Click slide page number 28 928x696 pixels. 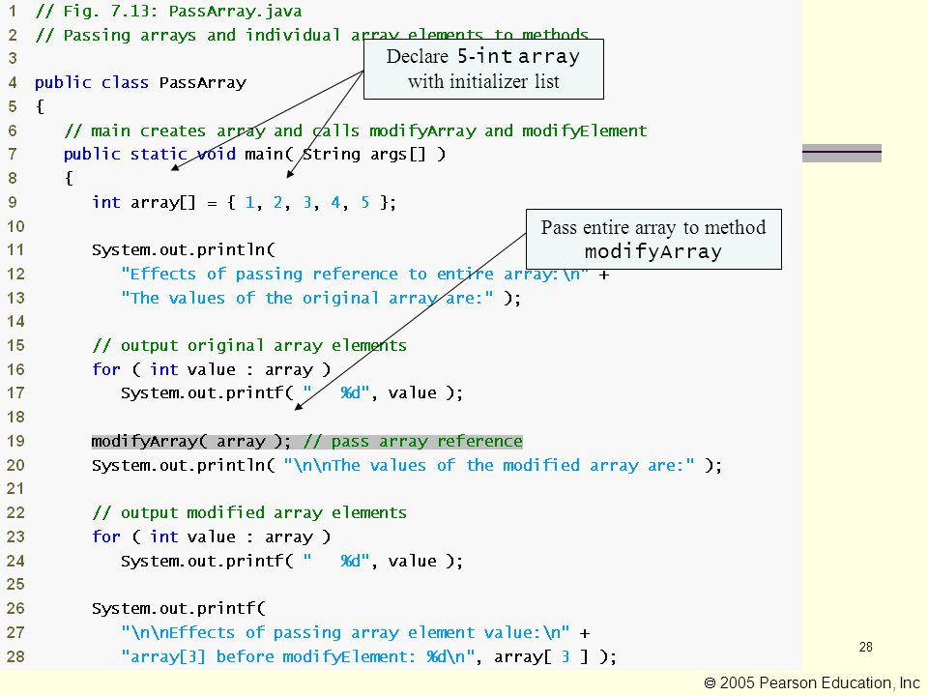(x=866, y=647)
